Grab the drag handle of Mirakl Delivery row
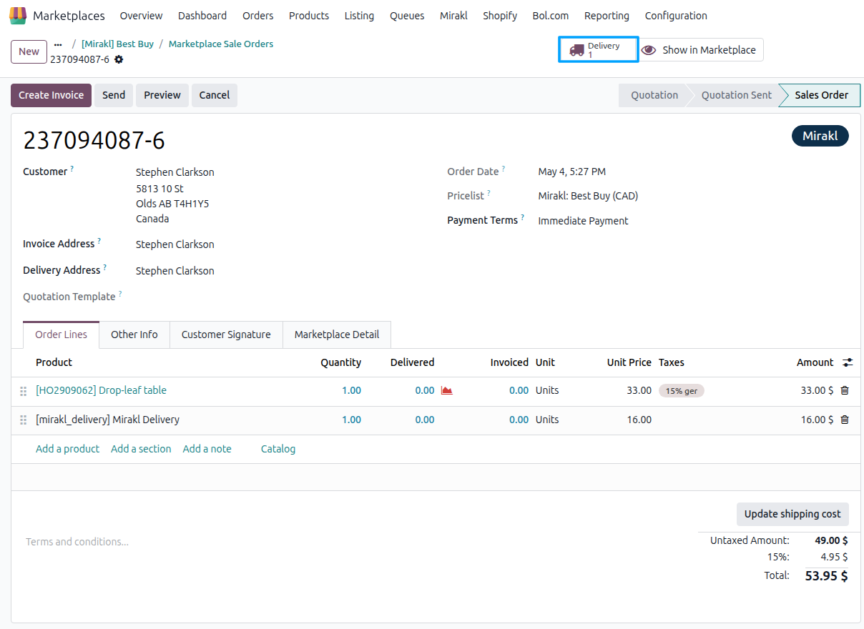 click(x=24, y=420)
